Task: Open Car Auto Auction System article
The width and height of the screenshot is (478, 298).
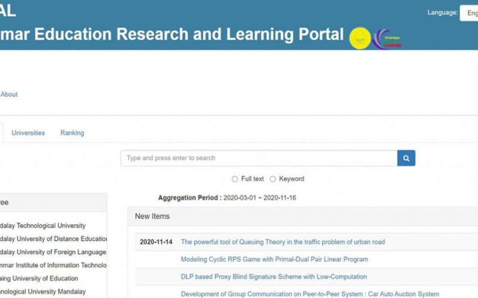Action: tap(310, 294)
